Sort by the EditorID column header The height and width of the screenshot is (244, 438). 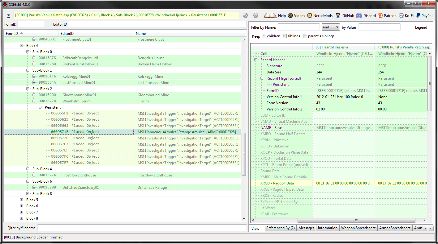pos(67,33)
